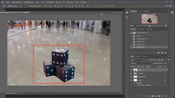Screen dimensions: 175x98
Task: Click the new snapshot camera icon in History
Action: 162,53
